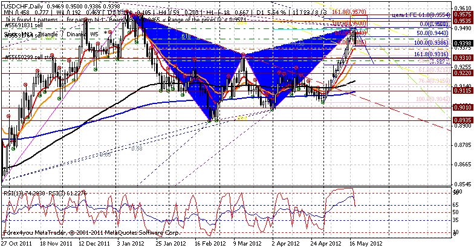Click the RSI scale level 50
The width and height of the screenshot is (474, 248).
click(456, 212)
